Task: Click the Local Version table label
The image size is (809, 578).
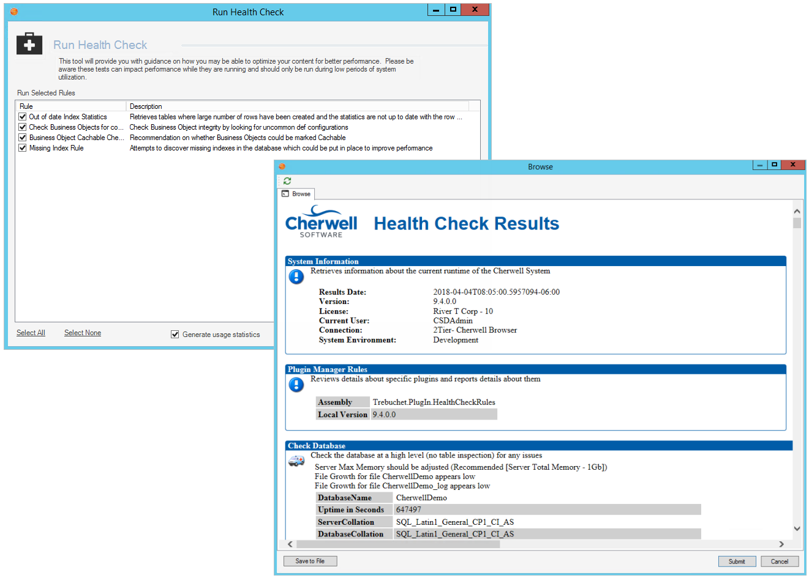Action: coord(343,415)
